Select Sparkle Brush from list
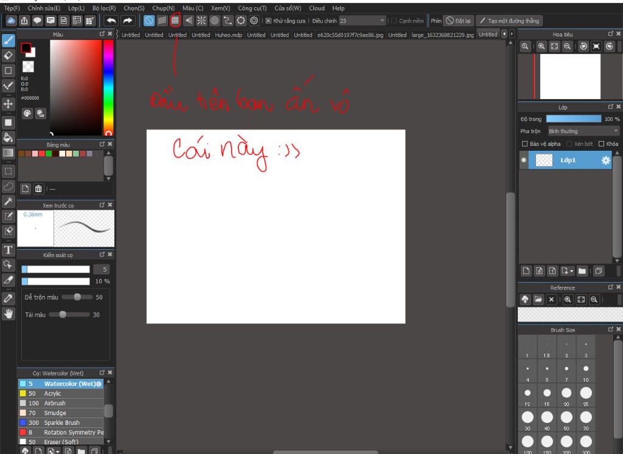This screenshot has height=454, width=623. click(x=61, y=422)
